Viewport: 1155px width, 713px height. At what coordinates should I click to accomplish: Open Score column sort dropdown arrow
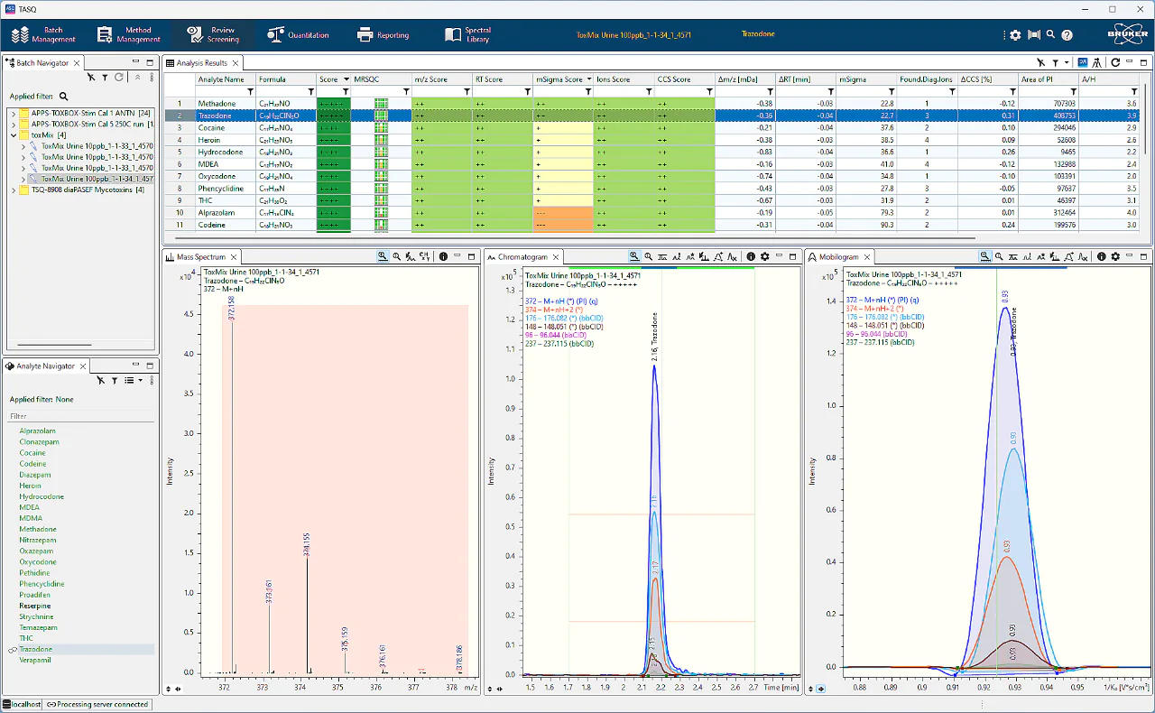pos(345,79)
